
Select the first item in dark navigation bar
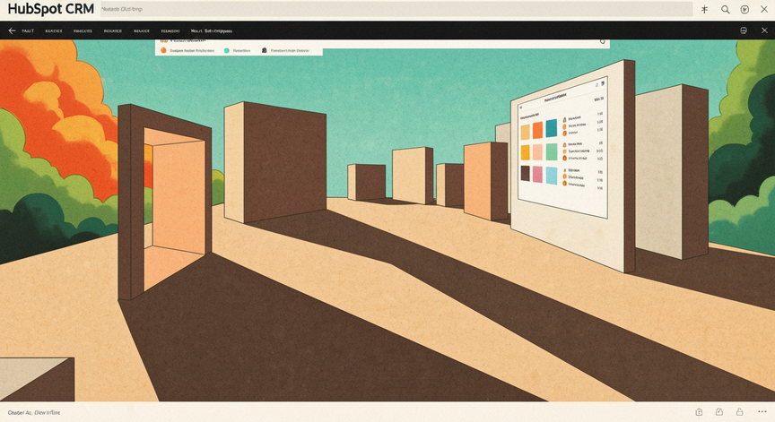point(28,30)
